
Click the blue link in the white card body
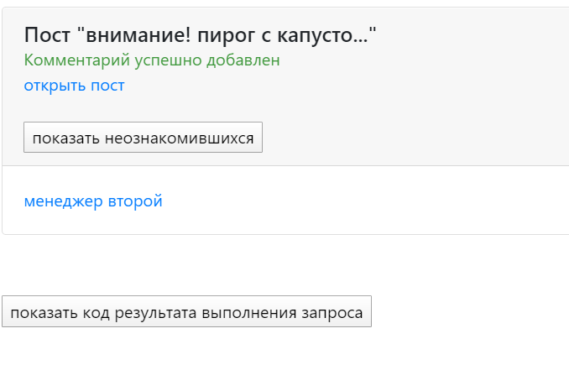click(x=93, y=201)
